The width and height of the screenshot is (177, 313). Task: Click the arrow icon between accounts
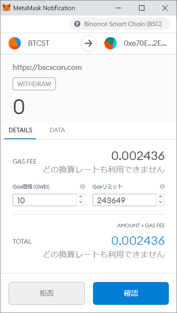tap(89, 43)
